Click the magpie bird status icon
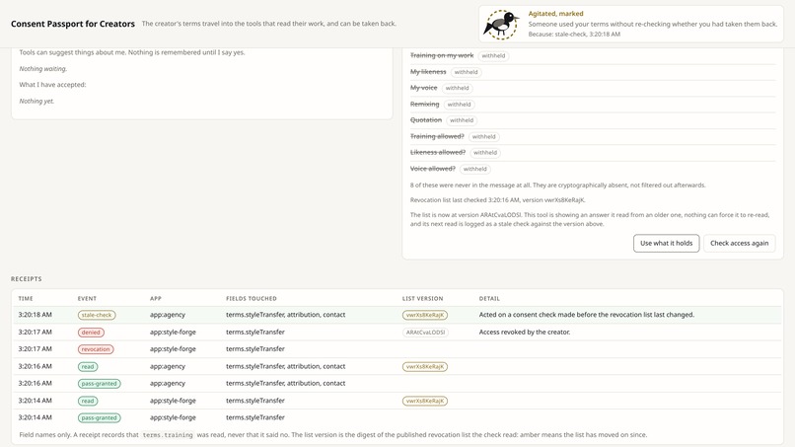 (x=500, y=25)
